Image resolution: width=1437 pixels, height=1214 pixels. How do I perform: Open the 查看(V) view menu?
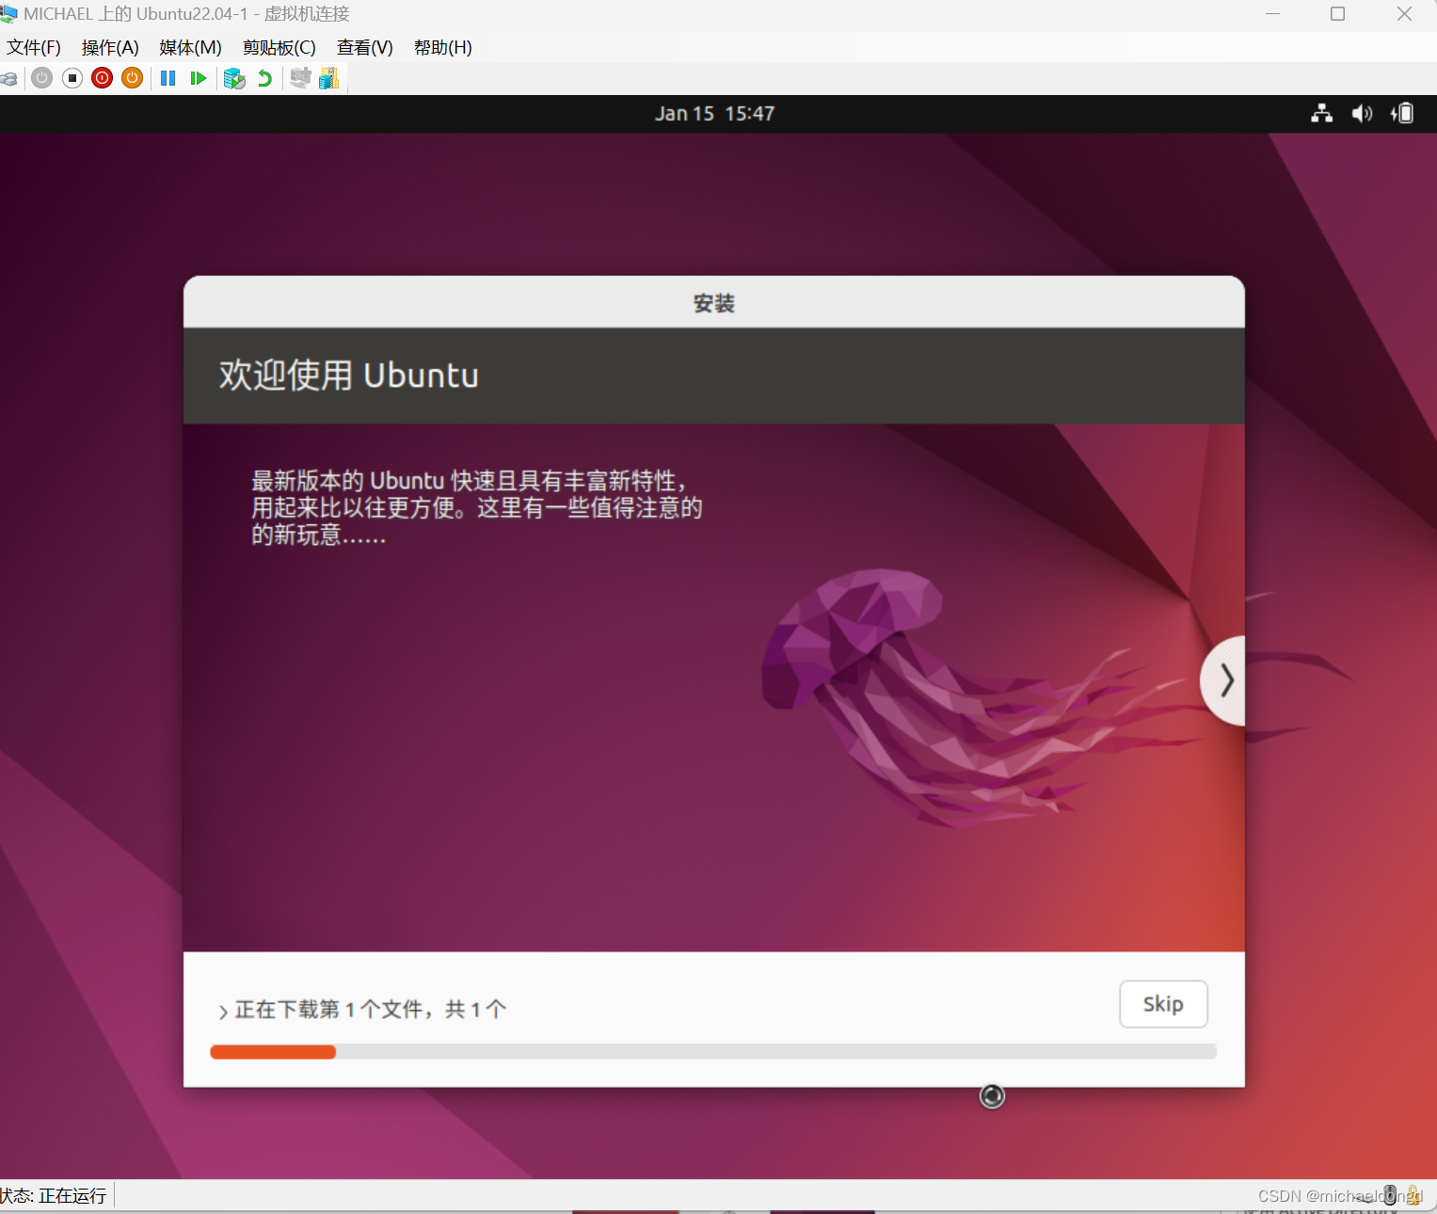point(364,47)
